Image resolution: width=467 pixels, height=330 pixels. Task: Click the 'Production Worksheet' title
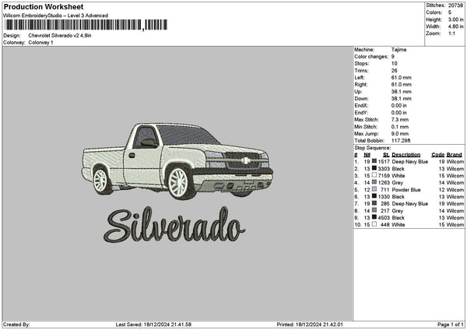[44, 6]
